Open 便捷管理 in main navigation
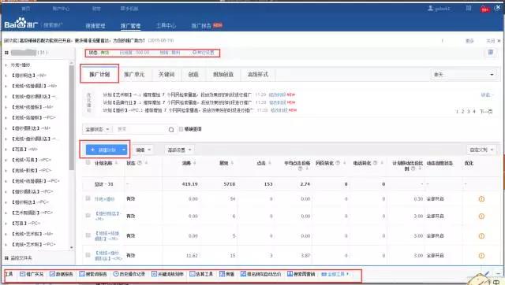Viewport: 505px width, 285px height. coord(95,26)
